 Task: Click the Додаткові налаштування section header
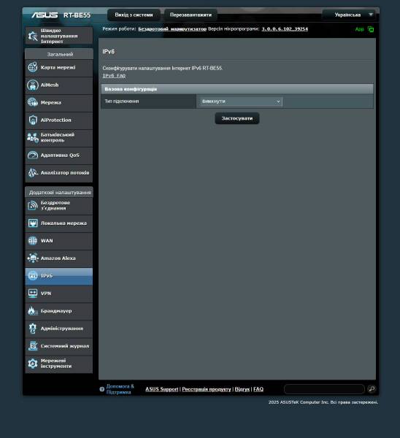59,193
